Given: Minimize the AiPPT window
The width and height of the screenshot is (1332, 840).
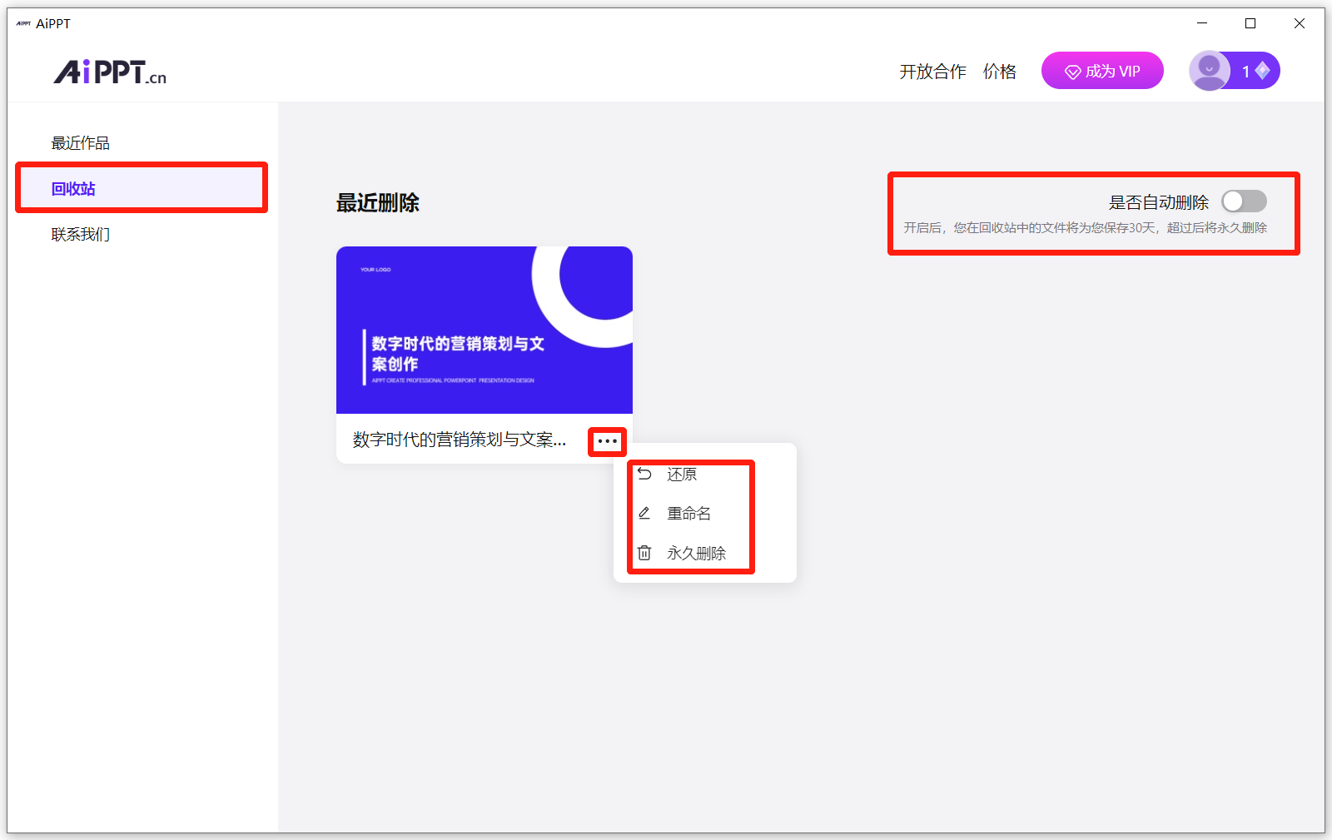Looking at the screenshot, I should 1202,23.
